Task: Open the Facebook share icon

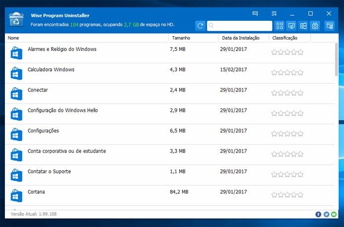Action: click(x=318, y=214)
